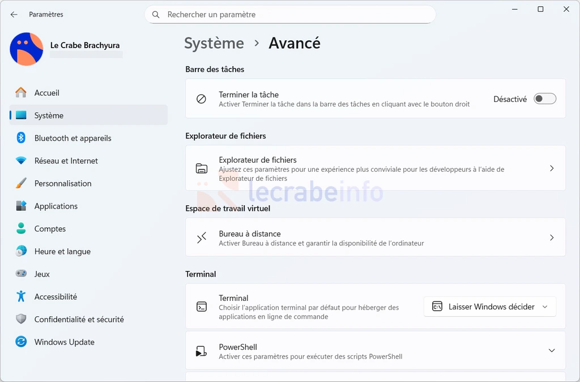Click the console icon in terminal dropdown
This screenshot has height=382, width=580.
tap(437, 307)
